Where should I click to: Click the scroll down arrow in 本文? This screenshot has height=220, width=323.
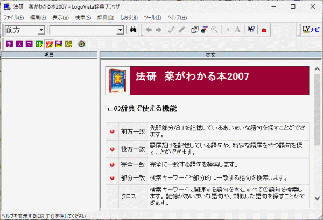click(x=317, y=198)
